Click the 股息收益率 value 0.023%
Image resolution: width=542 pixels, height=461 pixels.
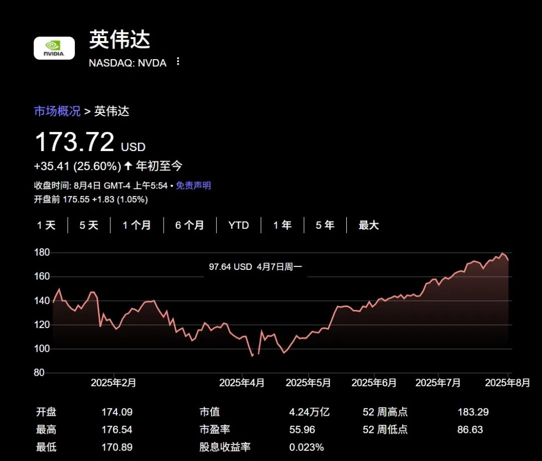pos(307,447)
